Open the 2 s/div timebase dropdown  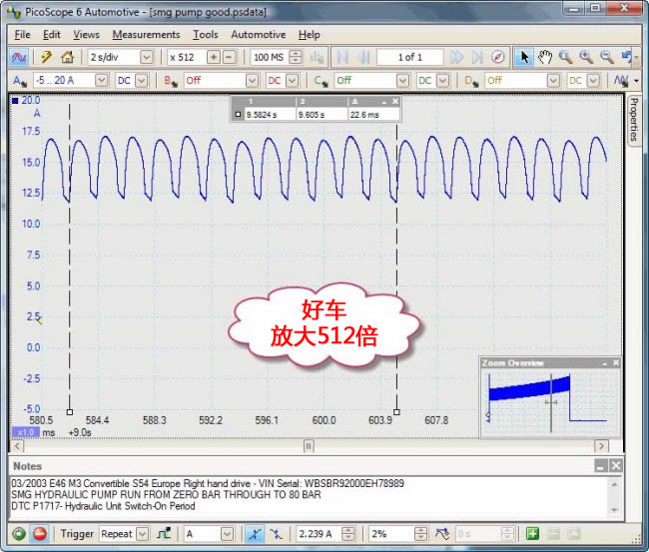pyautogui.click(x=146, y=57)
